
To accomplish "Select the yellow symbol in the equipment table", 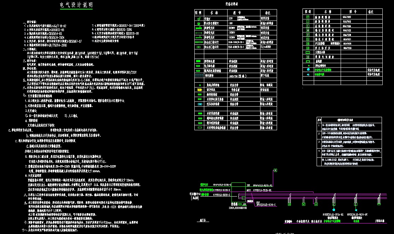I will [x=199, y=90].
